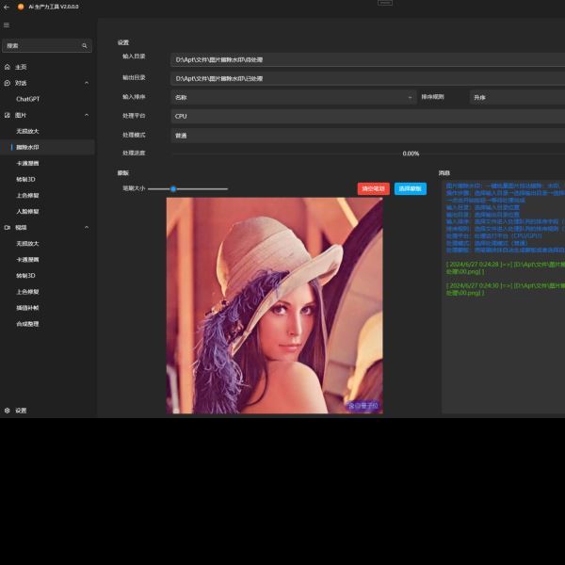The image size is (565, 565).
Task: Click the 图片 picture icon
Action: pos(8,115)
